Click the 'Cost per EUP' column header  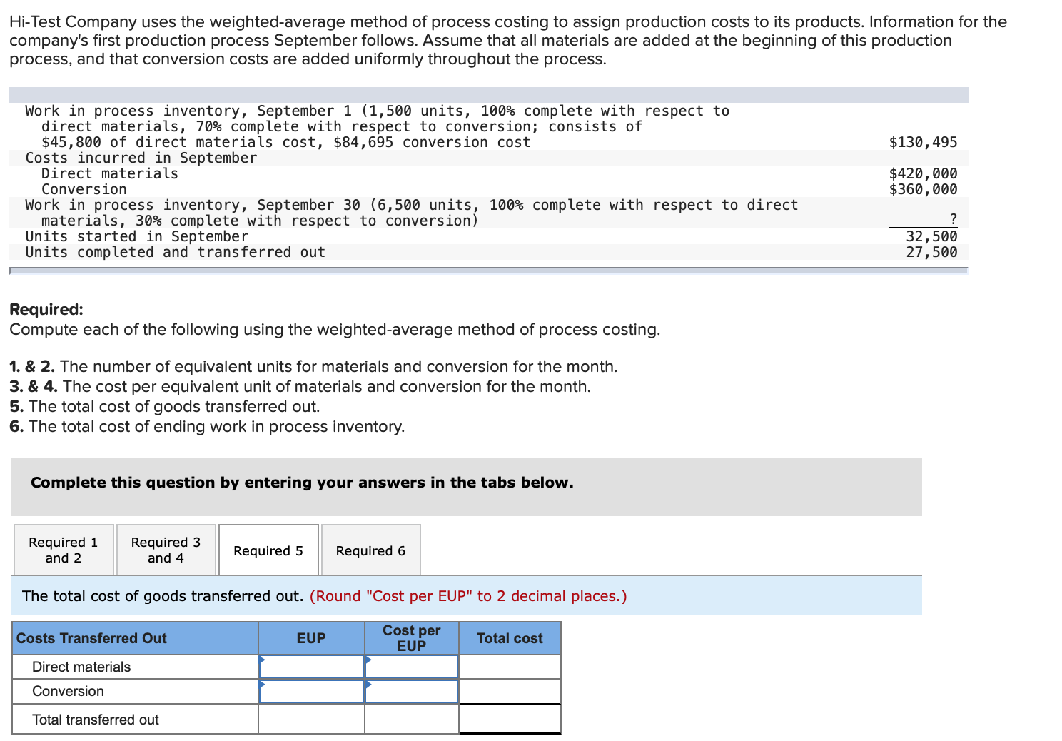click(x=412, y=638)
